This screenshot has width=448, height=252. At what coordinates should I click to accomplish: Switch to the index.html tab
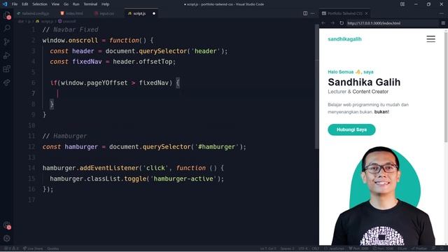point(73,13)
